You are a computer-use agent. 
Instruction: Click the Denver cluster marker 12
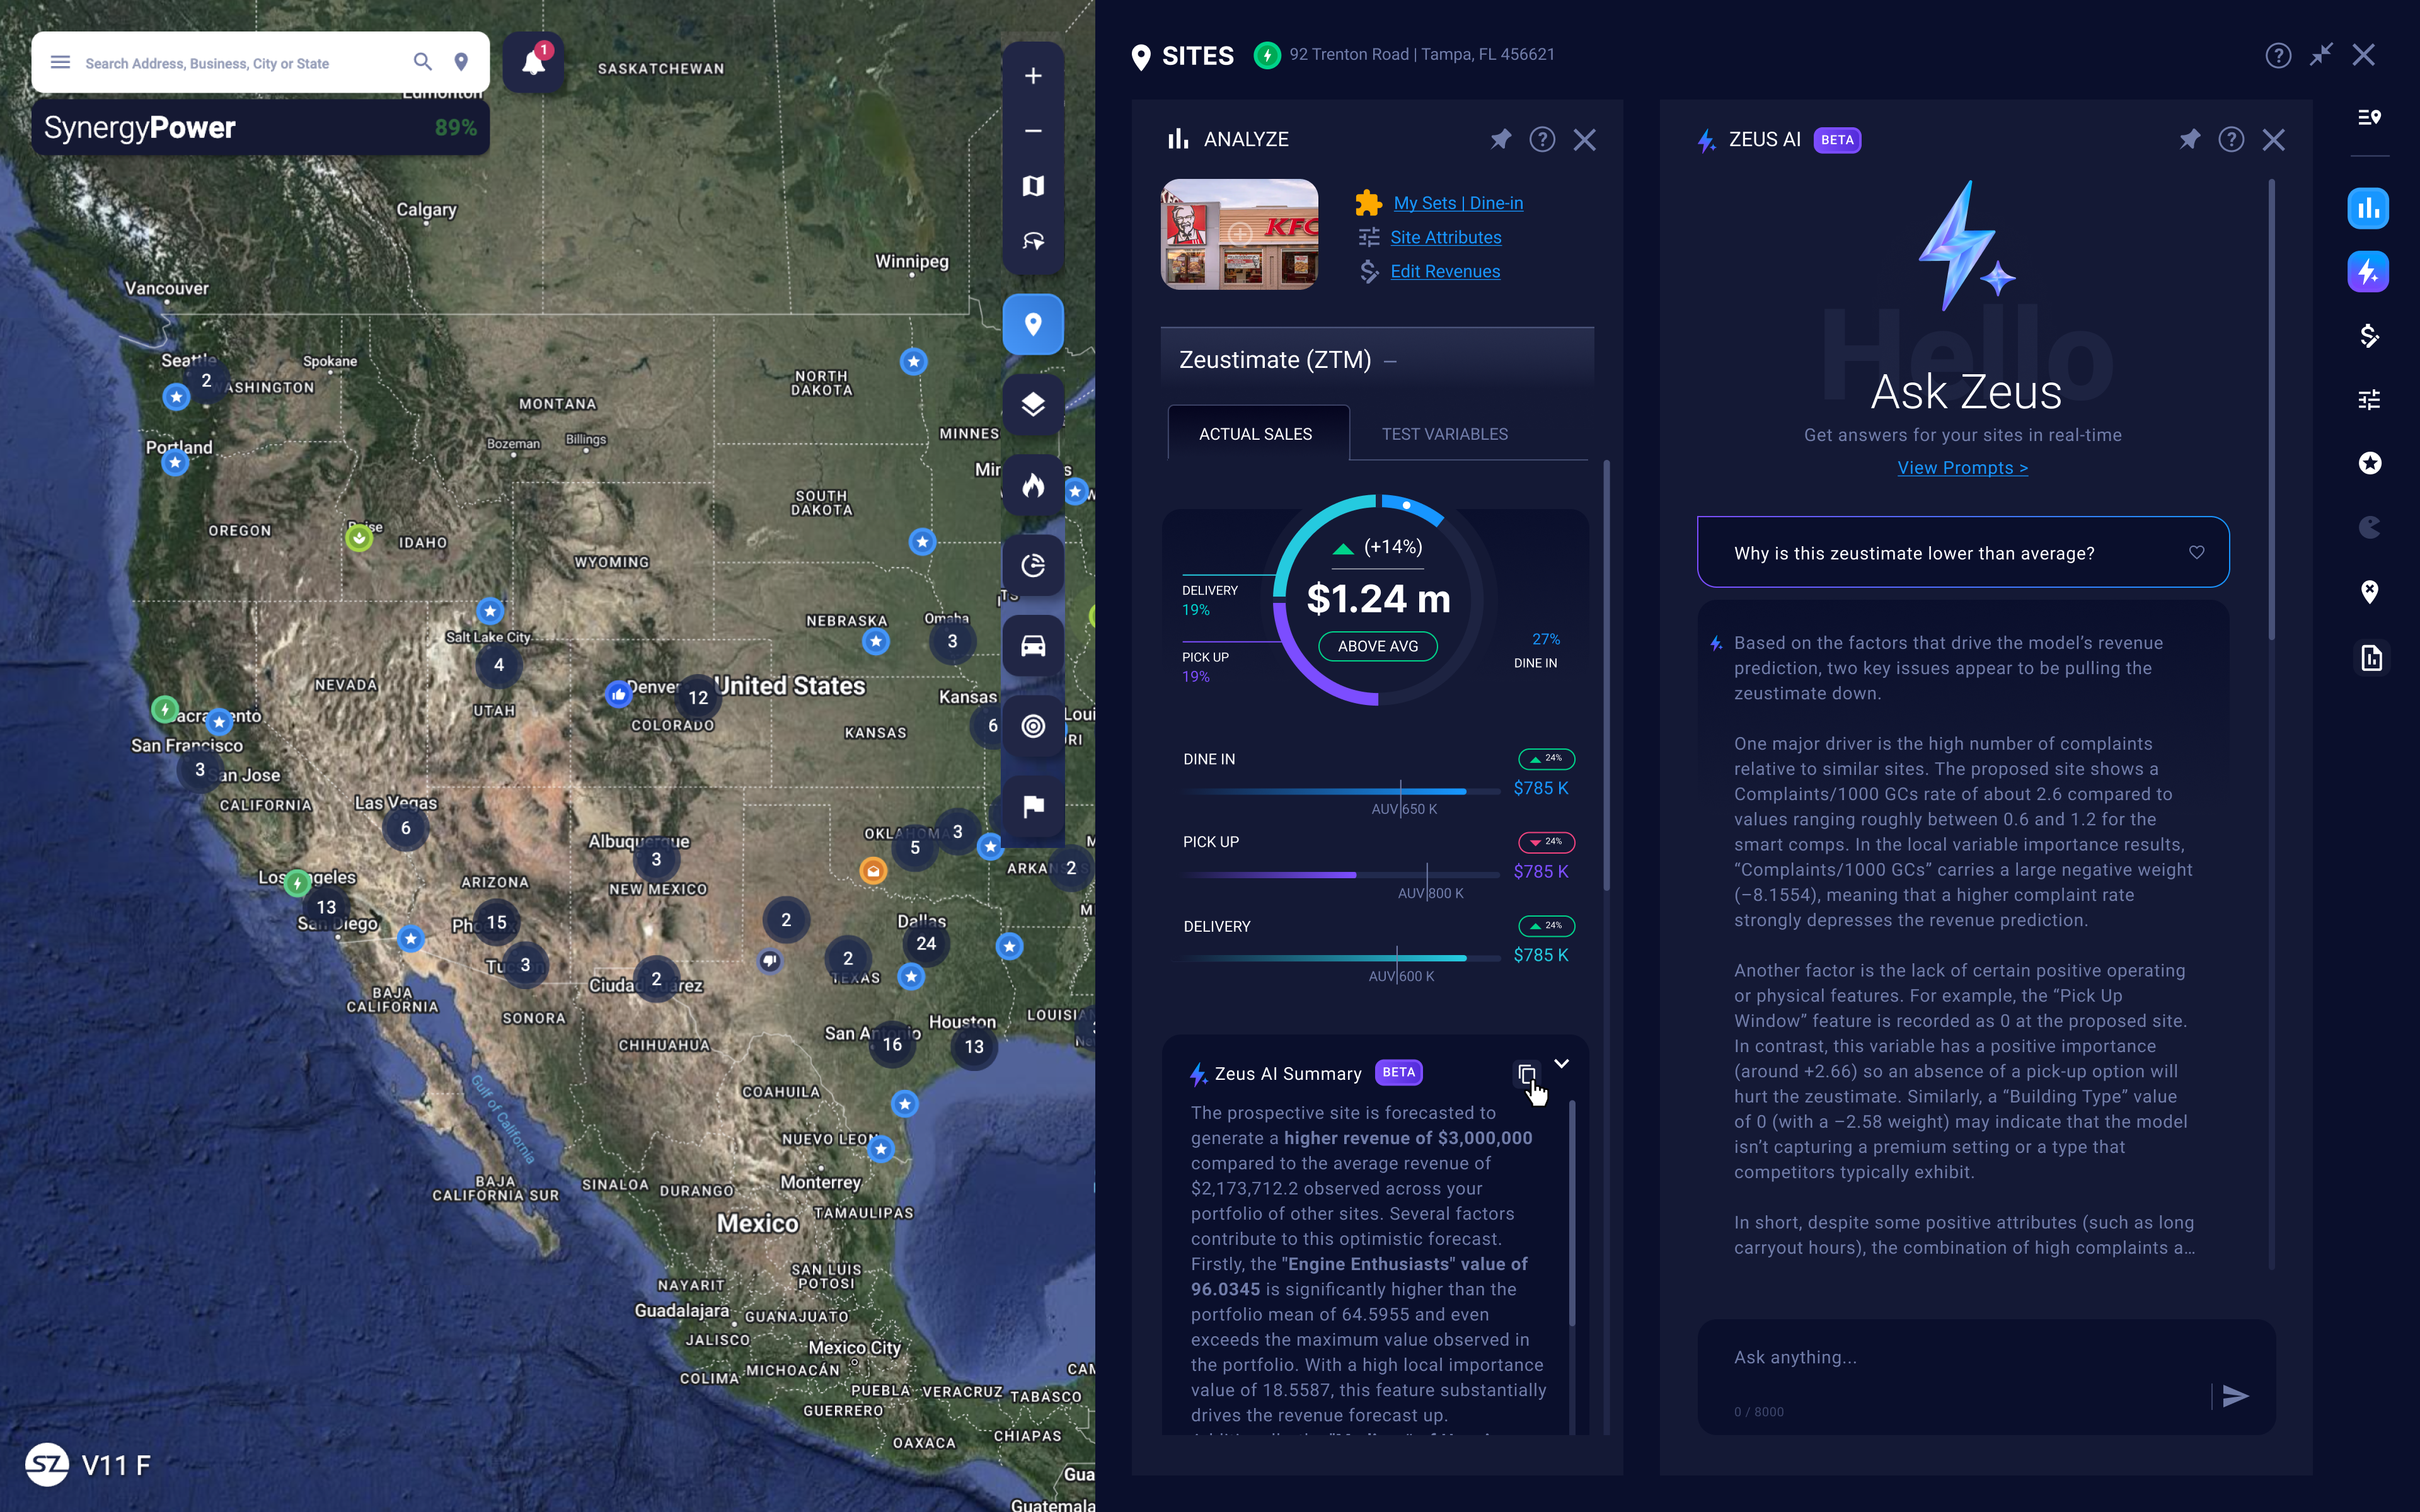(x=698, y=698)
